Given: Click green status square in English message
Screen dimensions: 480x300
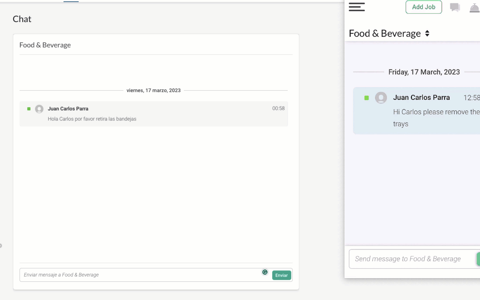Looking at the screenshot, I should (x=367, y=98).
